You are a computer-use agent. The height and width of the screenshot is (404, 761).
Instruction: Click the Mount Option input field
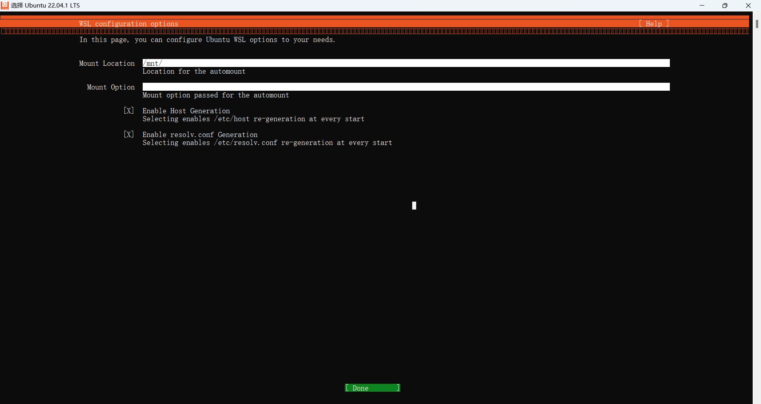(406, 87)
